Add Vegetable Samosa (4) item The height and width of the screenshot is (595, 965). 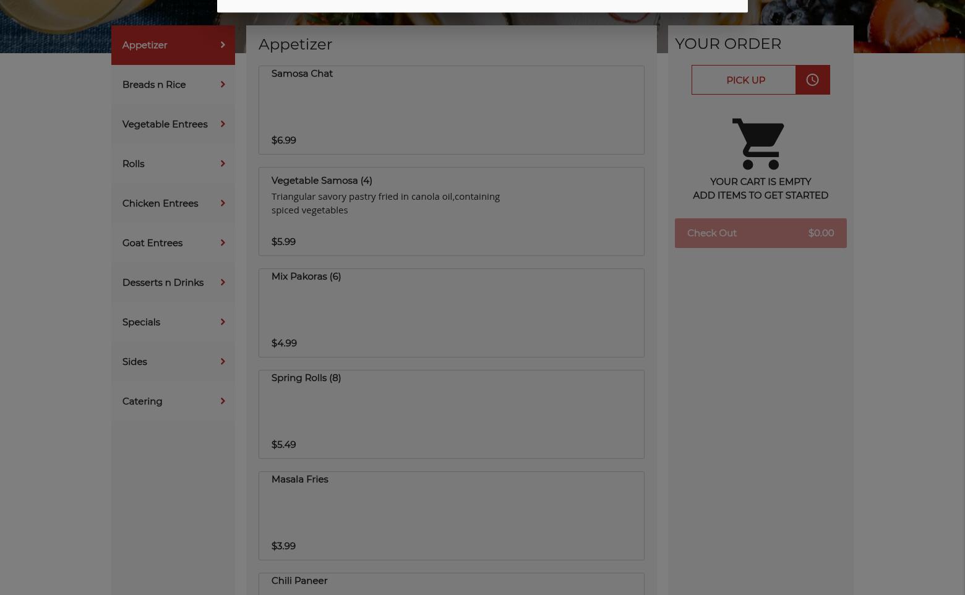451,212
